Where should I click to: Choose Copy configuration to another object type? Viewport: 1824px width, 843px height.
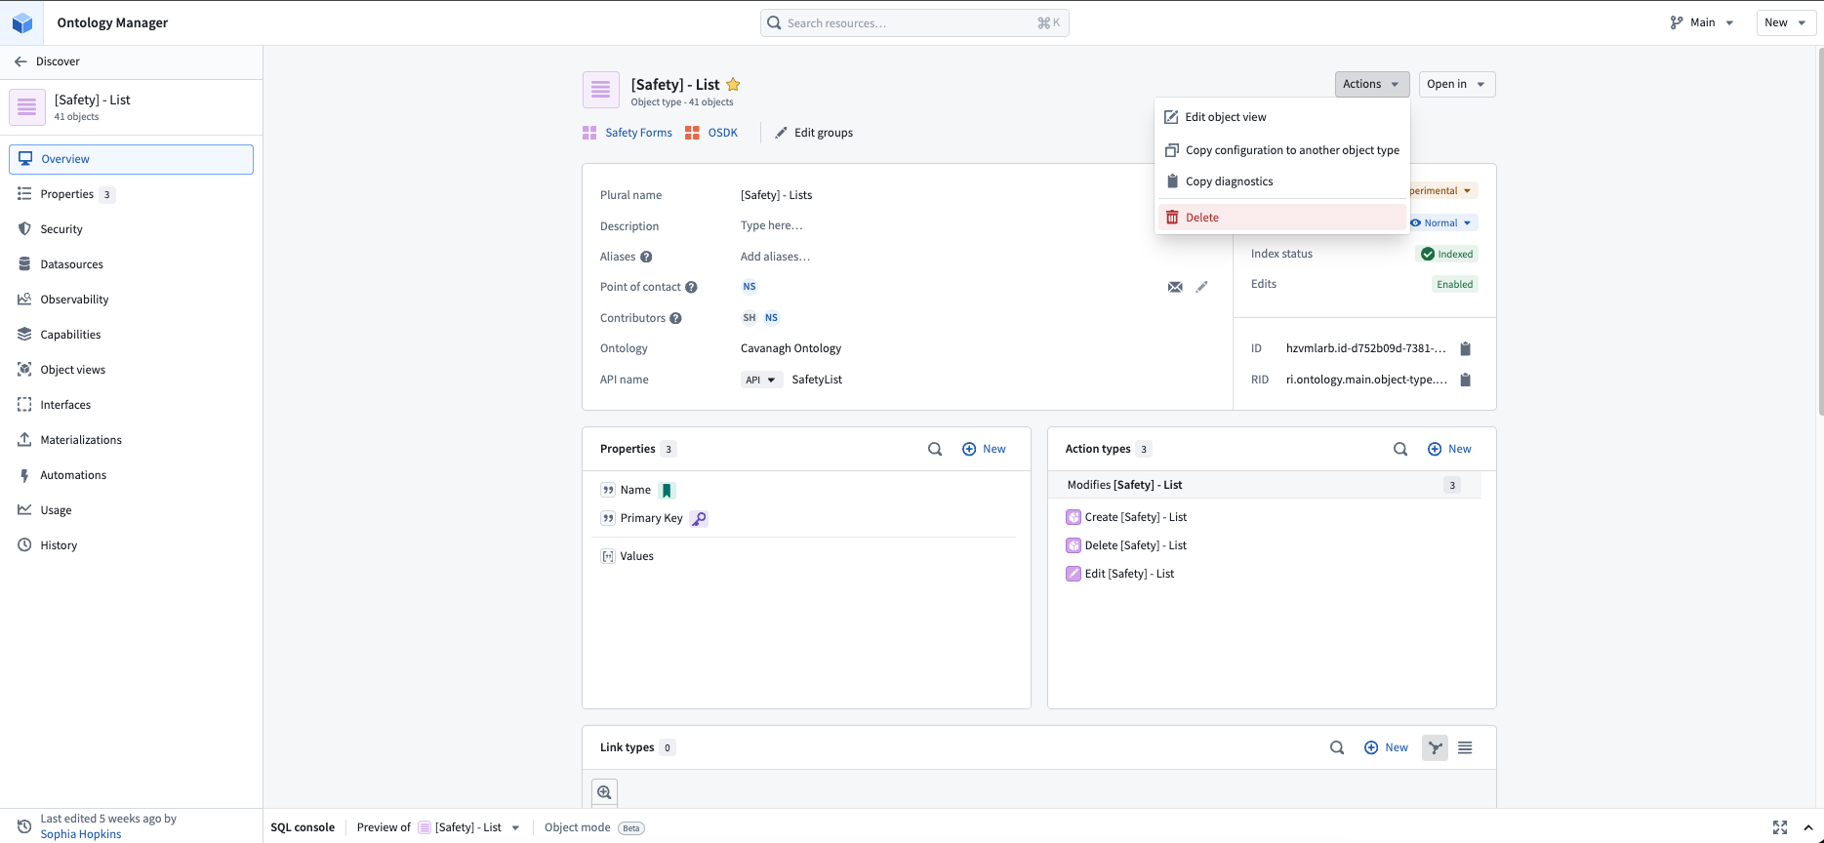1282,150
